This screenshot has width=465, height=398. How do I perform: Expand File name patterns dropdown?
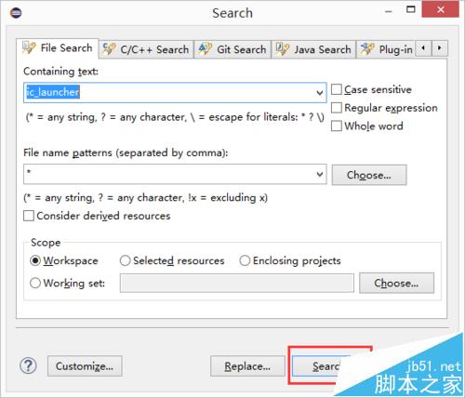tap(320, 174)
